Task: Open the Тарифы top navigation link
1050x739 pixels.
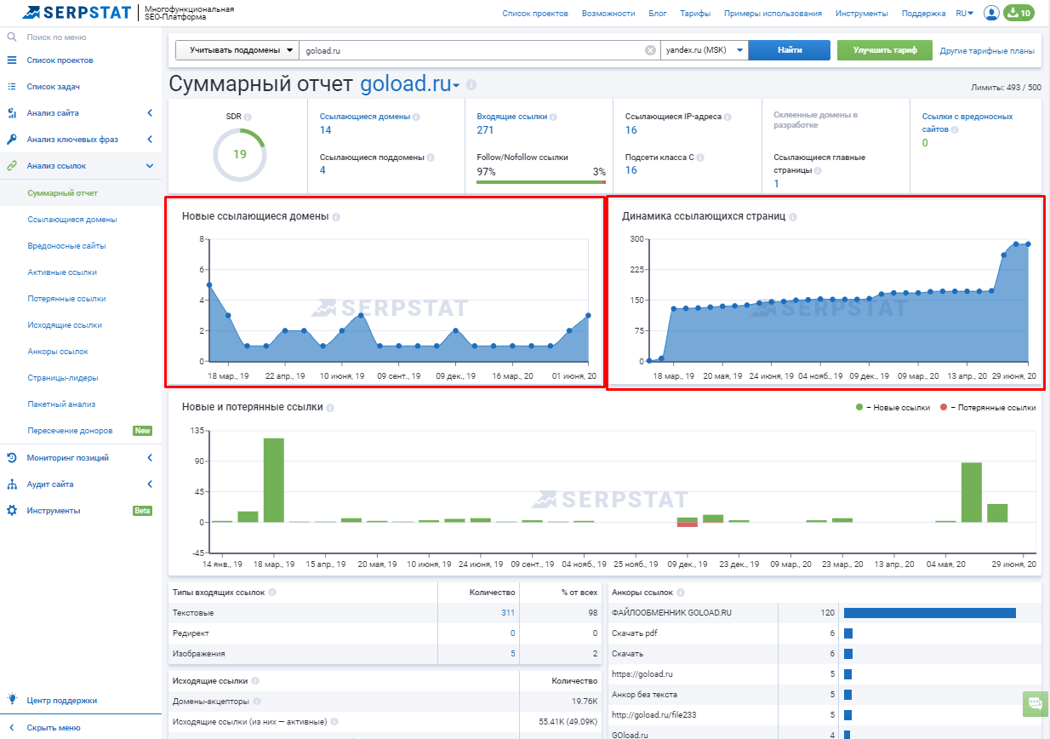Action: [695, 14]
